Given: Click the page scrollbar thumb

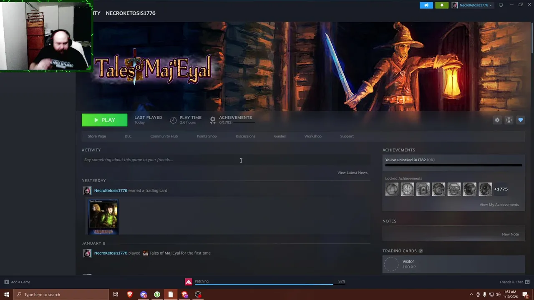Looking at the screenshot, I should pyautogui.click(x=532, y=37).
